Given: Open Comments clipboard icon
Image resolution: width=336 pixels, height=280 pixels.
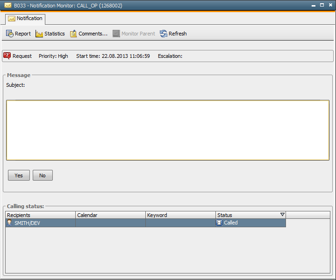Looking at the screenshot, I should pos(73,34).
